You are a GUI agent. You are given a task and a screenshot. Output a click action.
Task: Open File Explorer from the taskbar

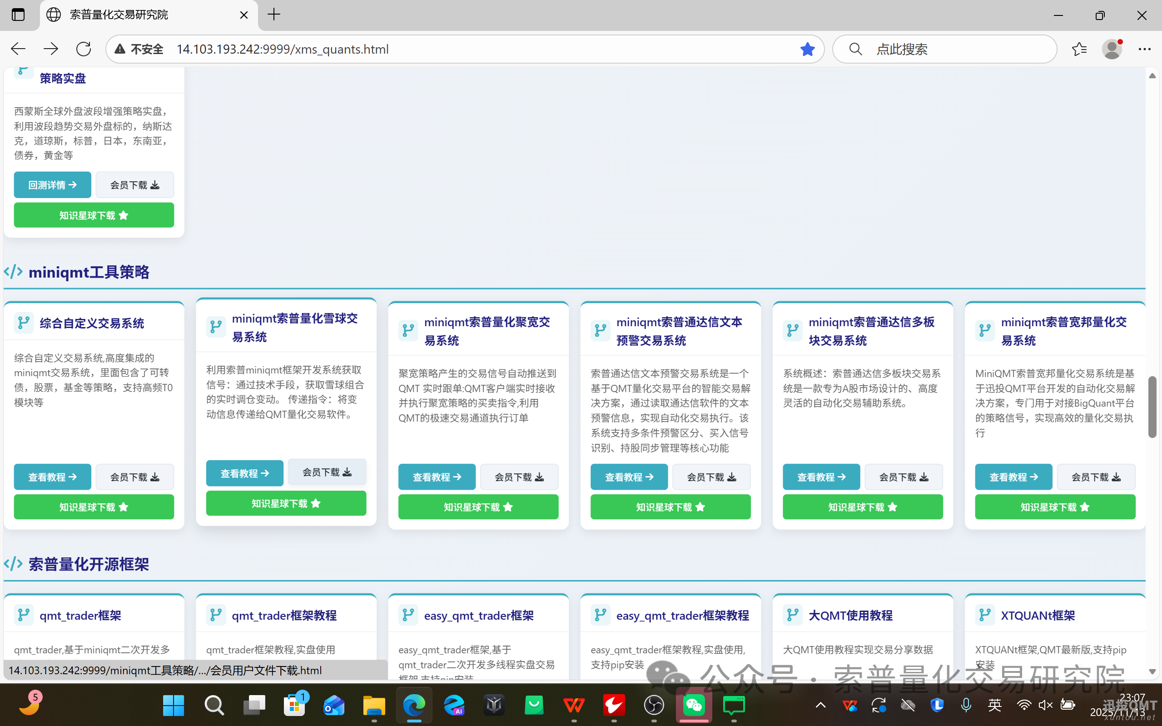pyautogui.click(x=374, y=706)
